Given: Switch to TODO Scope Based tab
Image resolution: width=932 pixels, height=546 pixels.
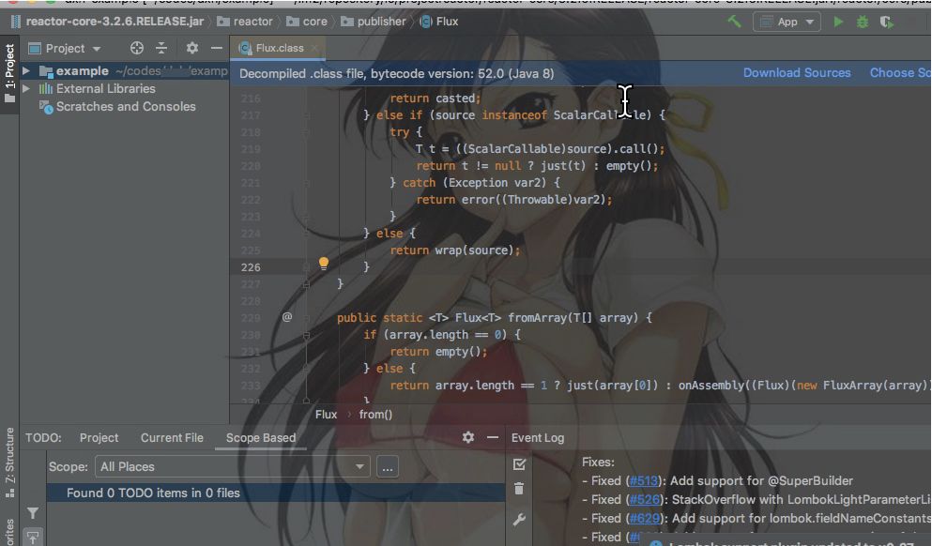Looking at the screenshot, I should pos(260,438).
